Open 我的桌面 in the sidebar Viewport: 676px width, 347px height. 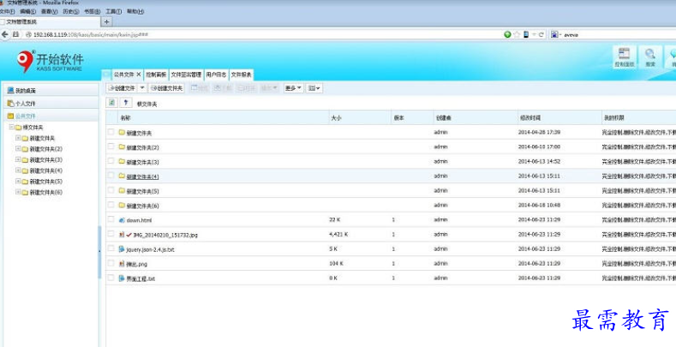tap(51, 90)
